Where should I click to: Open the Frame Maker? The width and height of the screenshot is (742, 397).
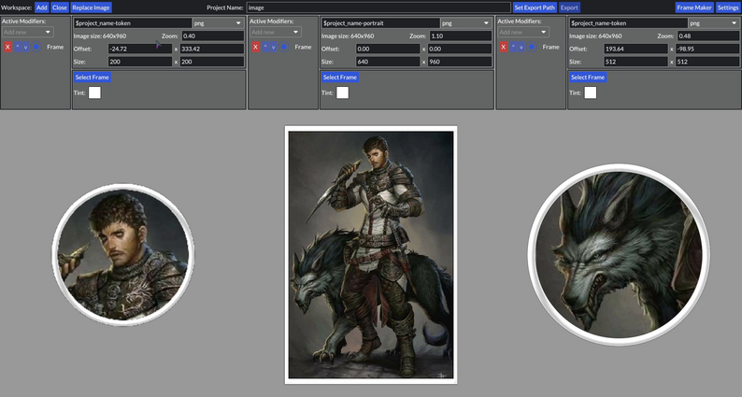point(693,7)
